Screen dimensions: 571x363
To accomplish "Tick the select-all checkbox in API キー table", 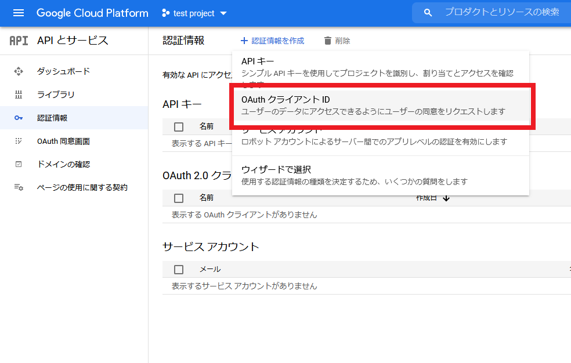I will click(x=179, y=127).
